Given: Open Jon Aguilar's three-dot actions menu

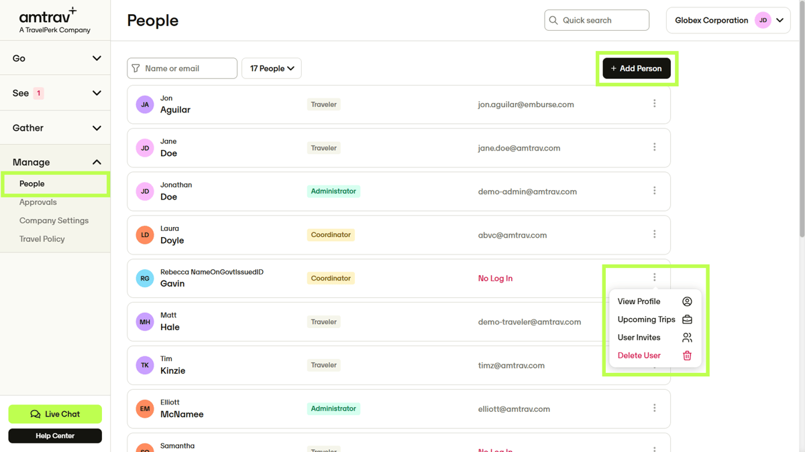Looking at the screenshot, I should 654,104.
